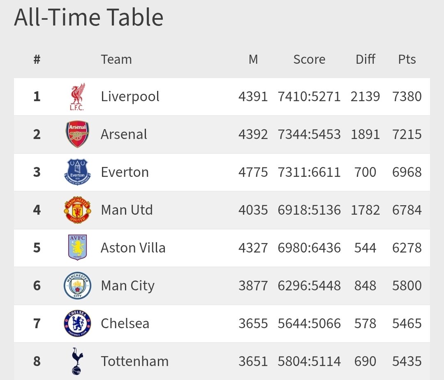Click the Manchester United crest
Viewport: 444px width, 380px height.
pos(77,210)
